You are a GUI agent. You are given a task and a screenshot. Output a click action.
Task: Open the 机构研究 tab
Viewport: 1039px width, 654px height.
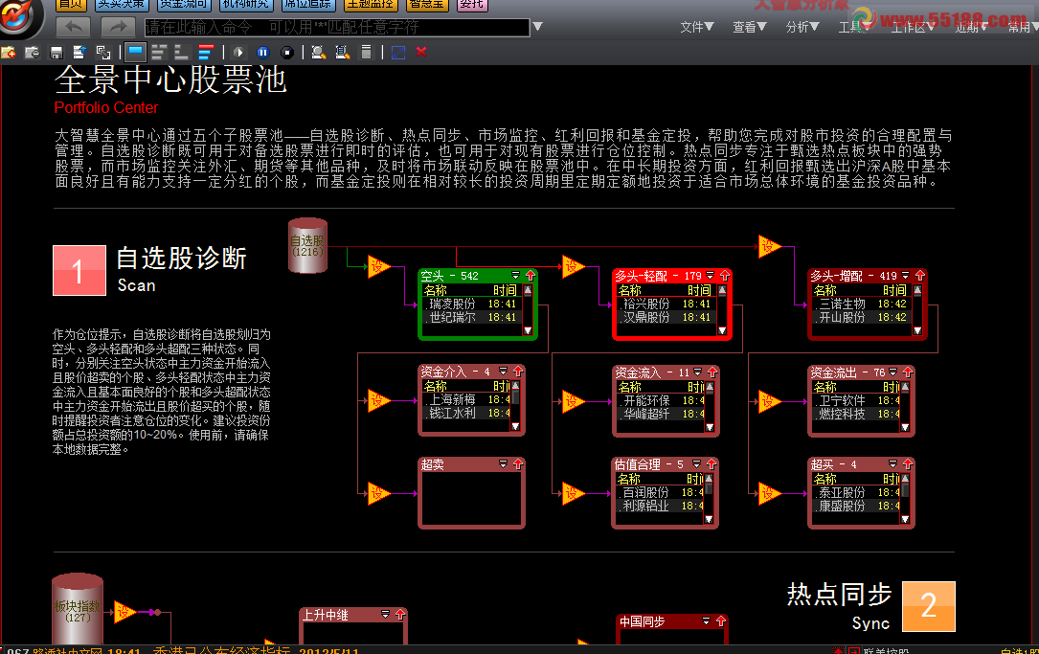click(x=246, y=5)
